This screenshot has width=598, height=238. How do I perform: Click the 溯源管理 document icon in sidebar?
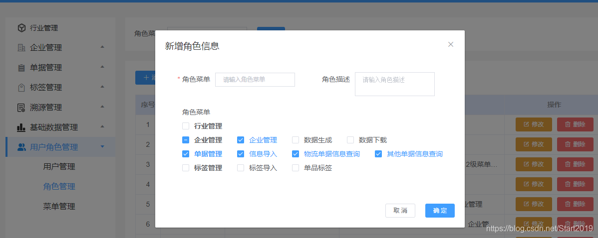[x=22, y=107]
